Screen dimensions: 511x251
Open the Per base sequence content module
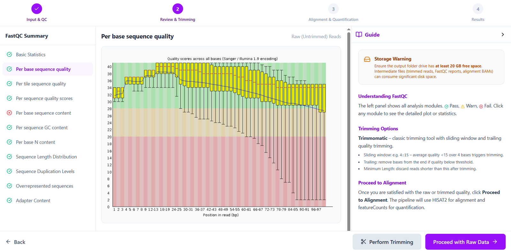[x=48, y=113]
